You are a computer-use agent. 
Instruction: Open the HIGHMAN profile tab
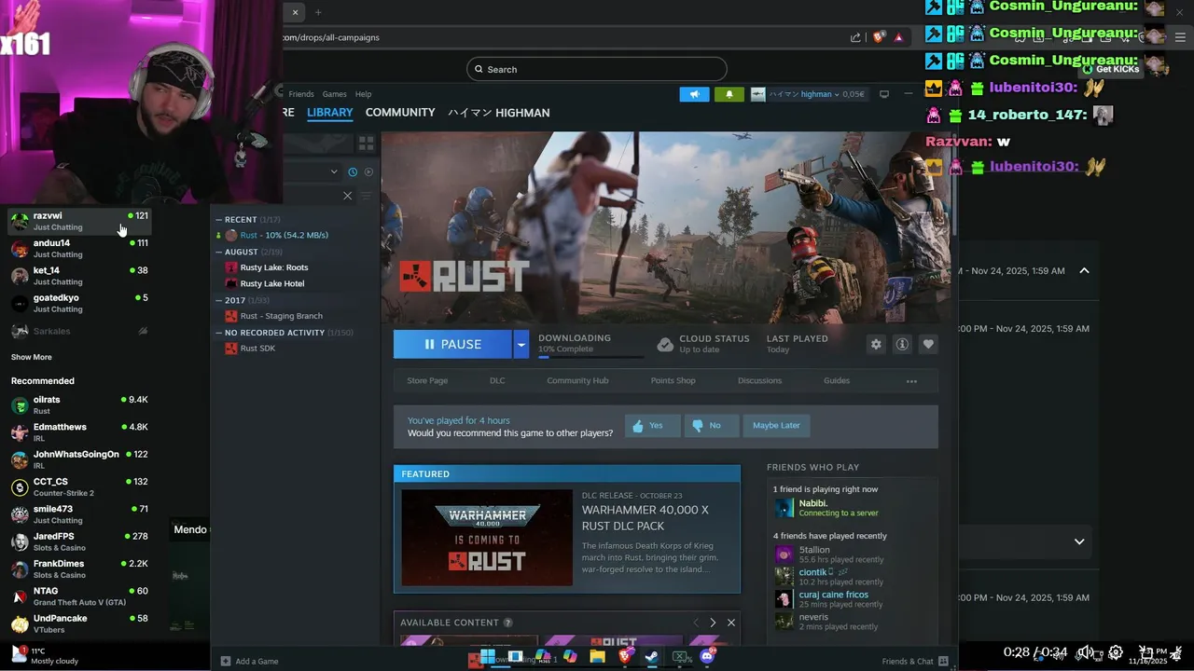[498, 113]
